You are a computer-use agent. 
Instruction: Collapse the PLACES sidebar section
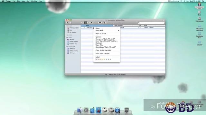66,38
